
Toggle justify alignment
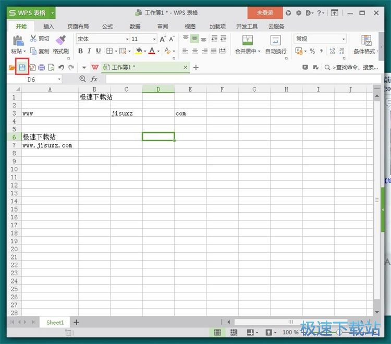214,51
